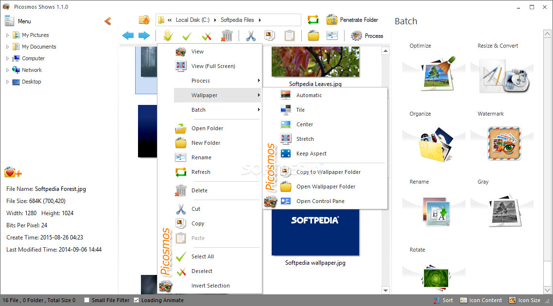Expand Network tree node

click(x=8, y=70)
